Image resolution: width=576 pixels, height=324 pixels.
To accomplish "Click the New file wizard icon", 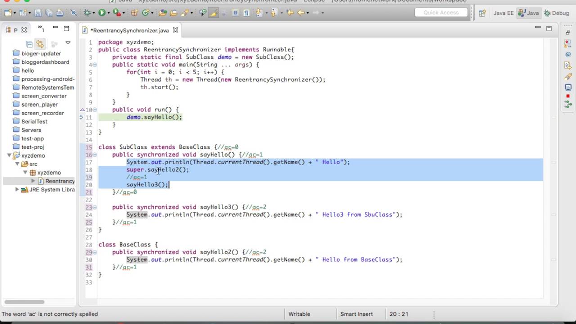I will coord(7,13).
